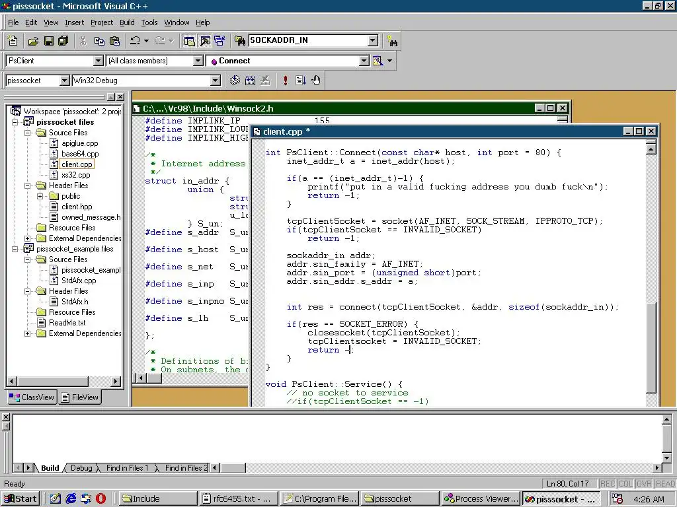Image resolution: width=677 pixels, height=507 pixels.
Task: Select the Build output tab
Action: click(50, 468)
